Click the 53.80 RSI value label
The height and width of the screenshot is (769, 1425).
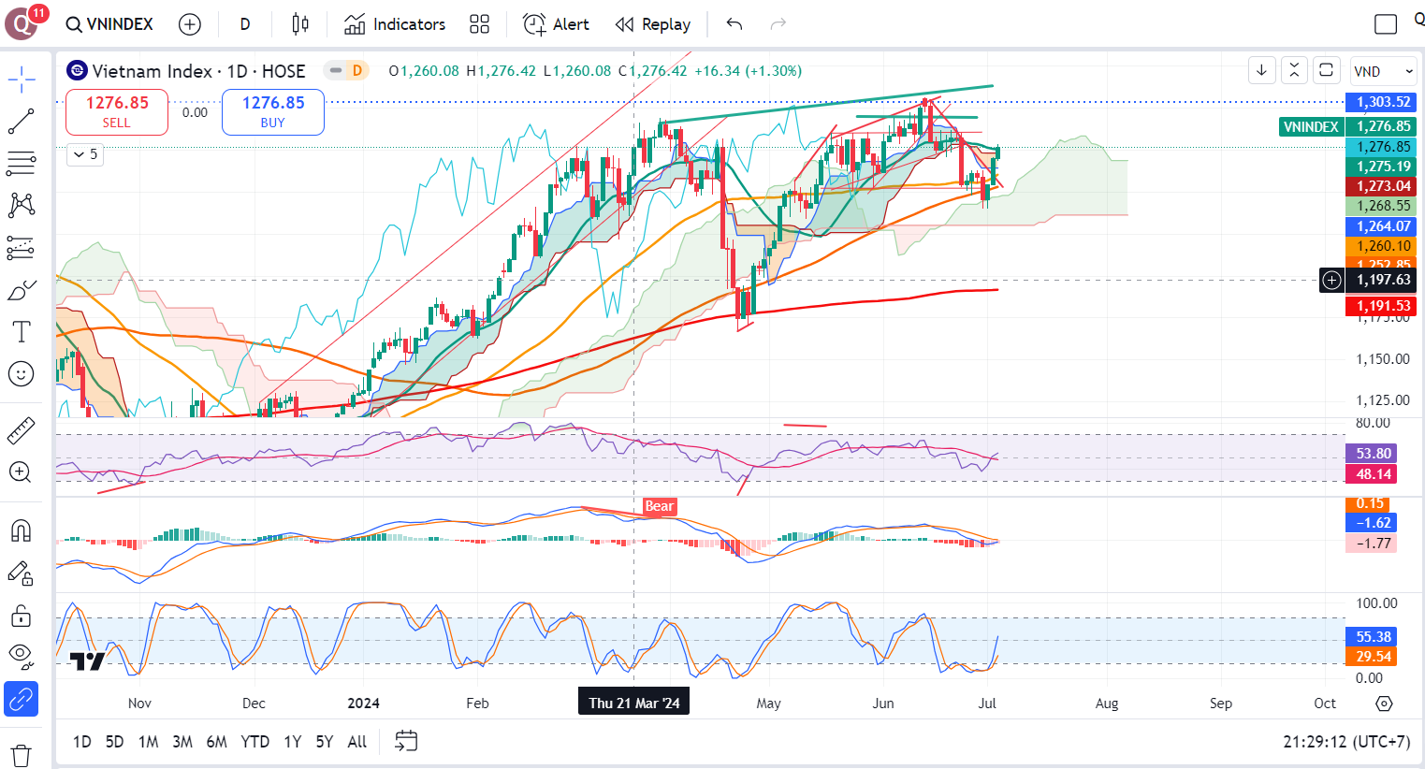[1371, 454]
